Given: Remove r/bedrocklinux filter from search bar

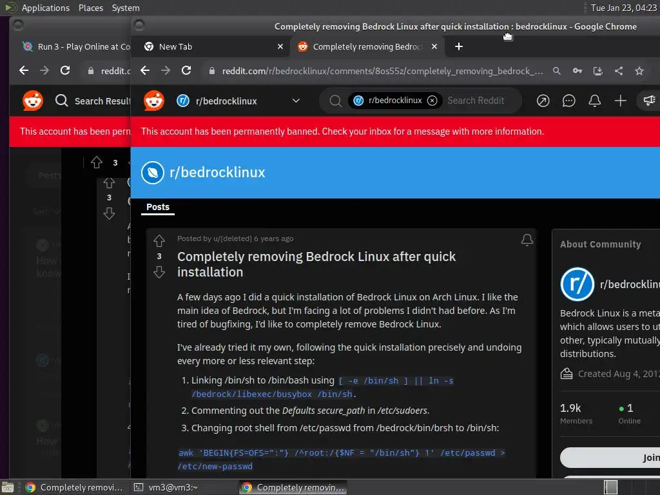Looking at the screenshot, I should [432, 101].
